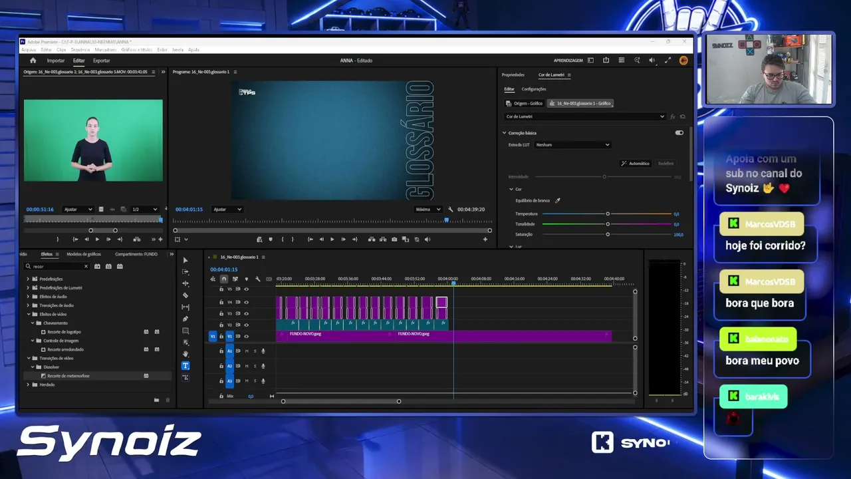Select the Ripple Edit tool
Image resolution: width=851 pixels, height=479 pixels.
coord(185,283)
